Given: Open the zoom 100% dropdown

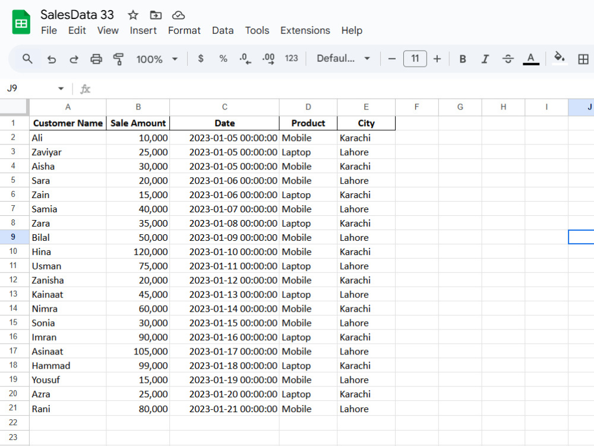Looking at the screenshot, I should (x=157, y=59).
